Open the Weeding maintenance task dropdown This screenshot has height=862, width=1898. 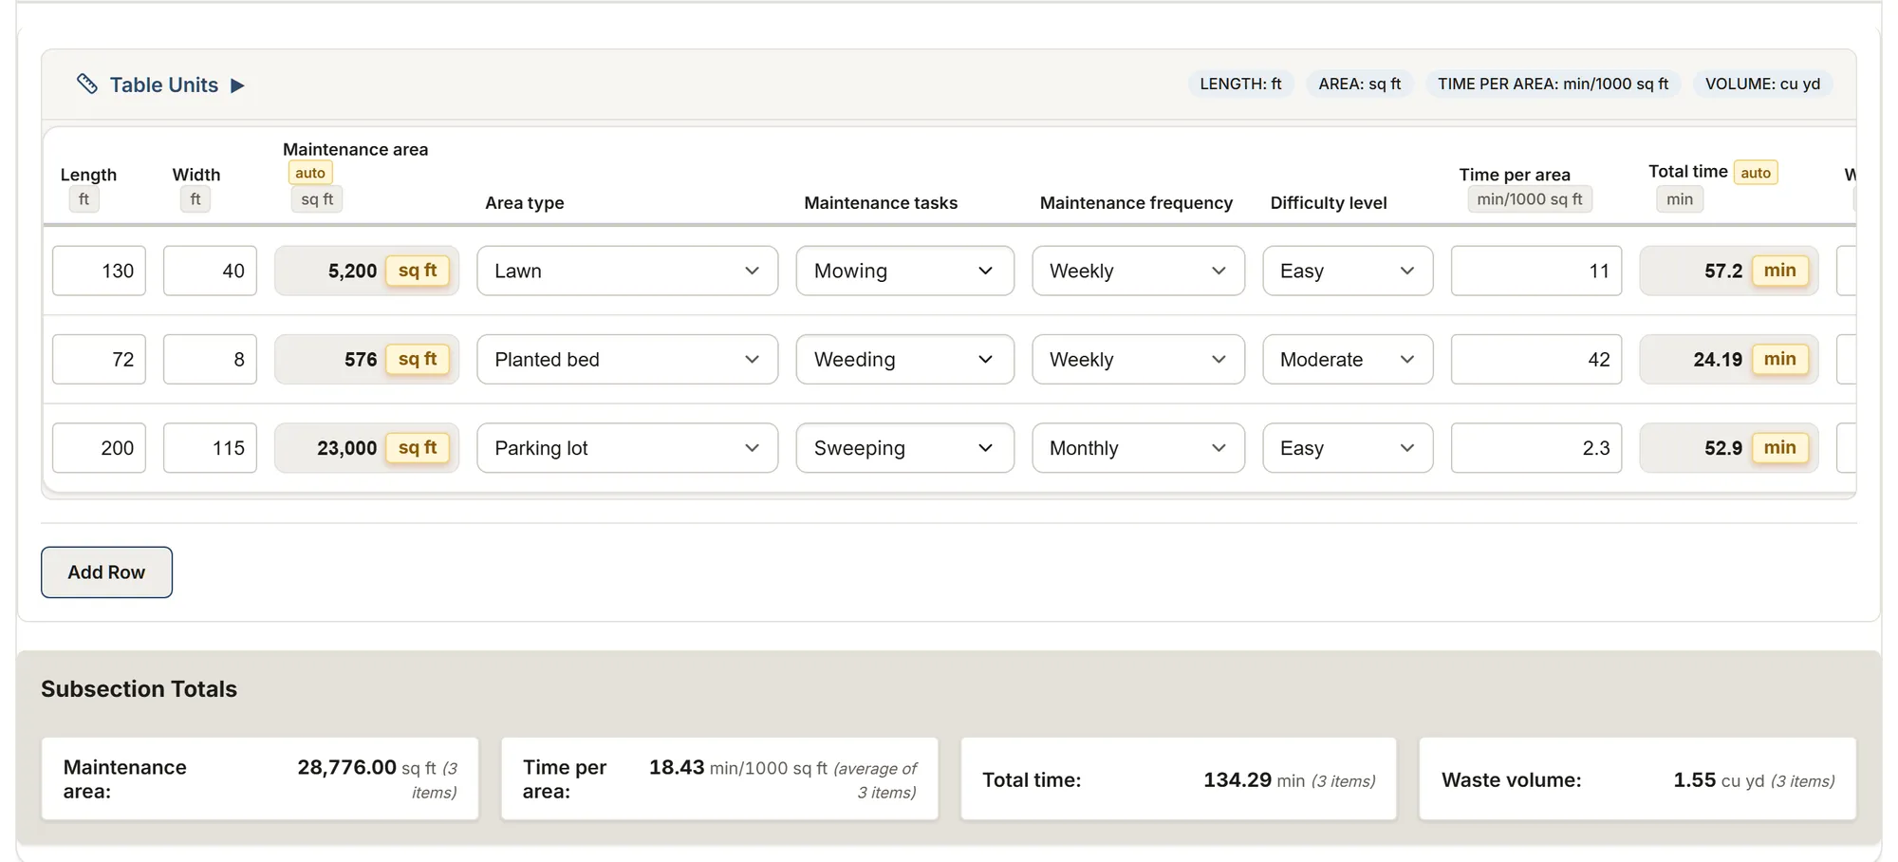pos(904,359)
